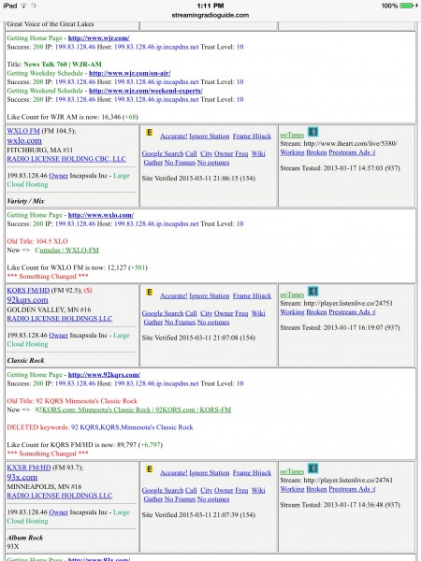Click the City link in KQRS row

point(206,313)
